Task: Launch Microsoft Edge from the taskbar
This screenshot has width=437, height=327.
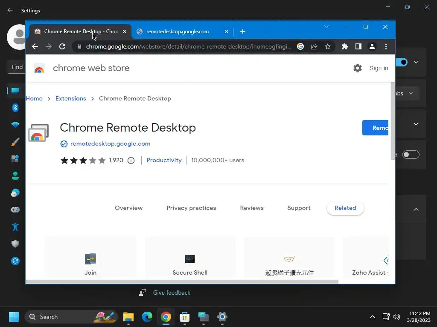Action: [147, 317]
